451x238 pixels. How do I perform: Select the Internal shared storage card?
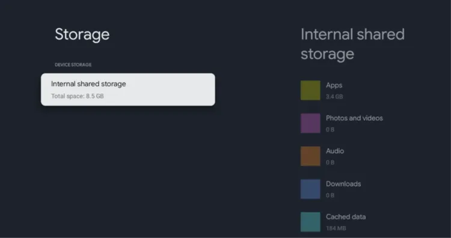coord(128,90)
